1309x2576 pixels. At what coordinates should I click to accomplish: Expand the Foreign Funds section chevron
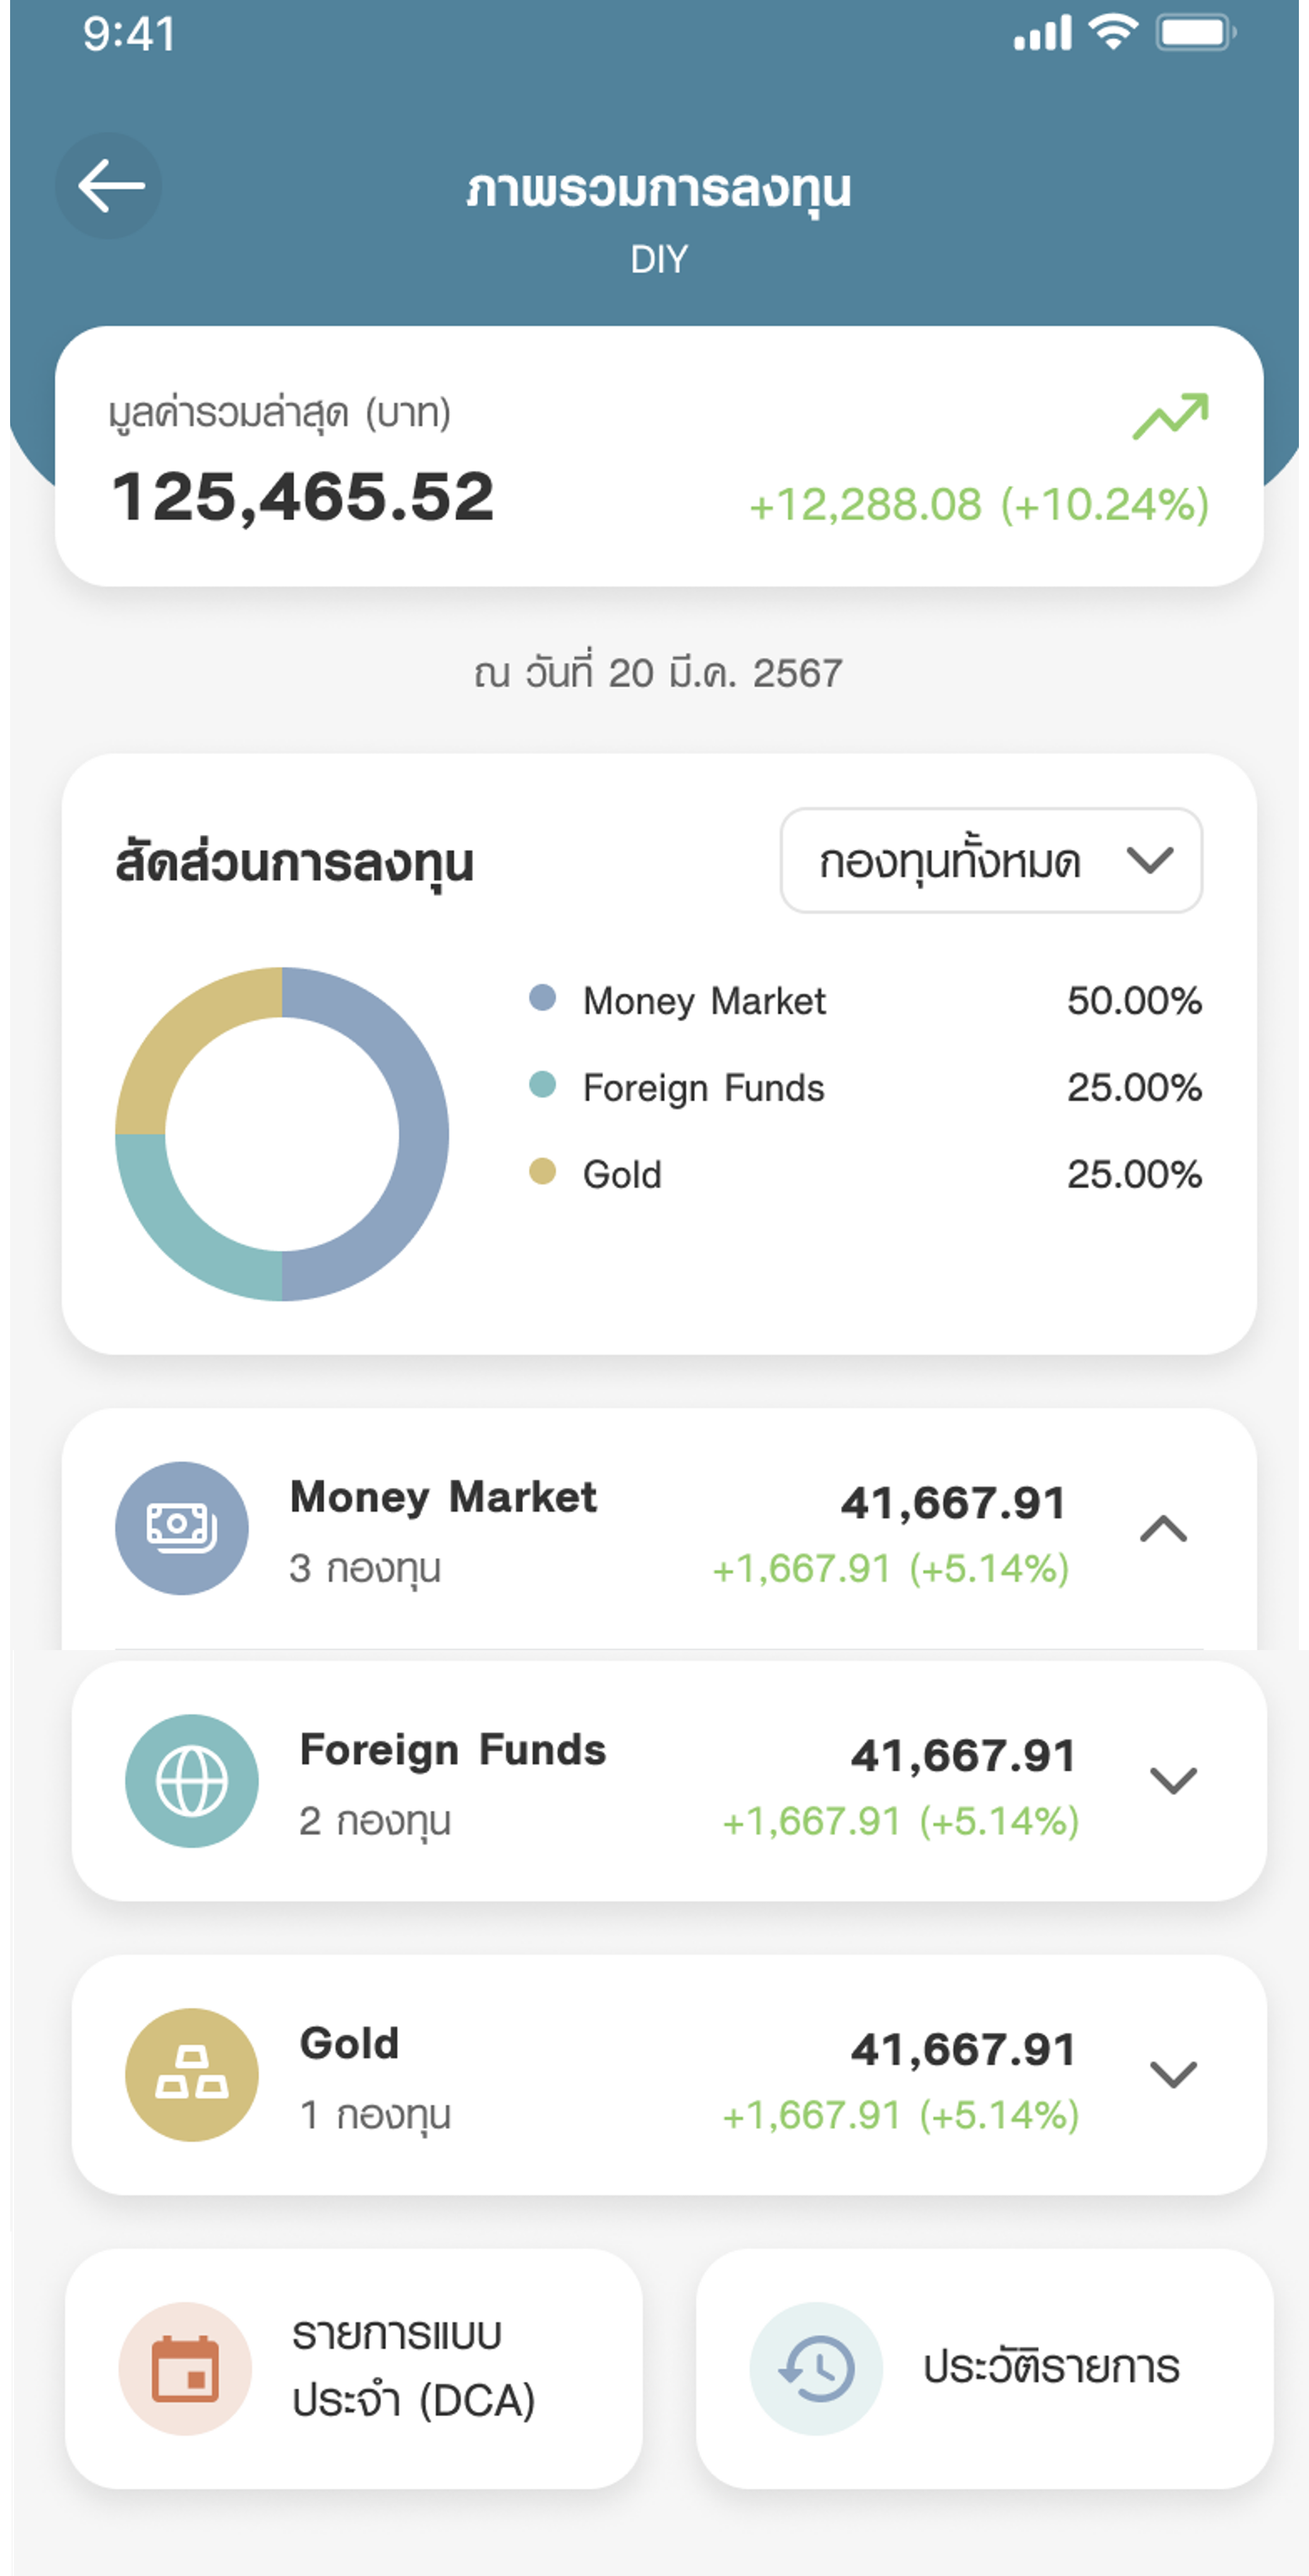pos(1173,1780)
